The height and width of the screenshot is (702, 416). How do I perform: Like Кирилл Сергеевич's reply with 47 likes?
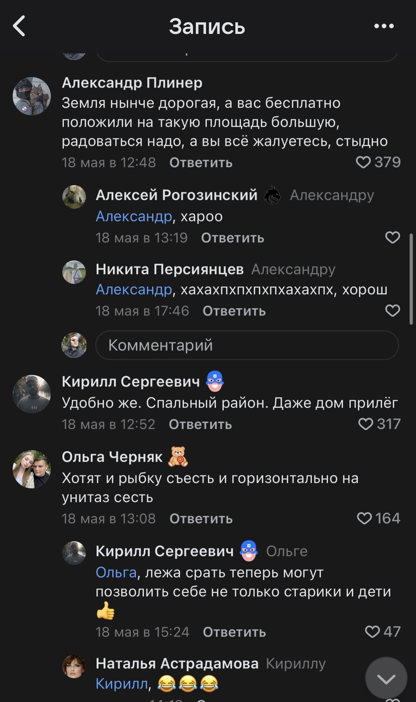[372, 631]
